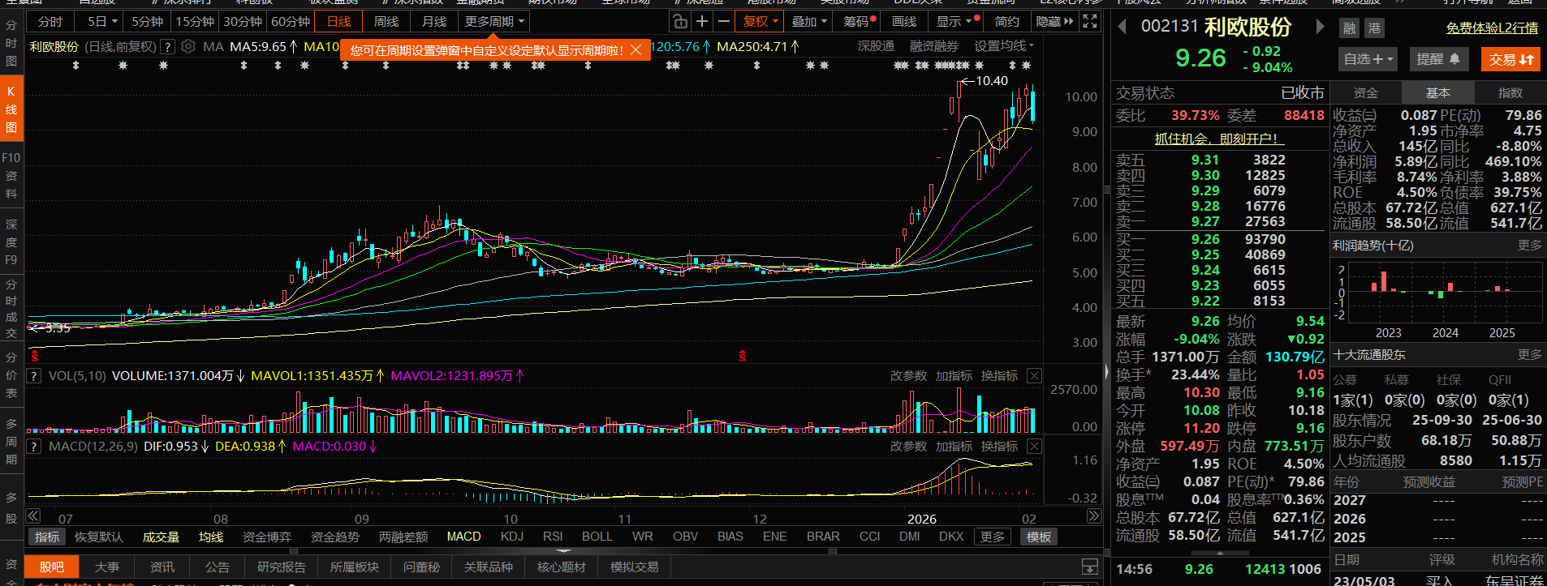1547x586 pixels.
Task: Click the orange 交易 trade button
Action: pos(1510,59)
